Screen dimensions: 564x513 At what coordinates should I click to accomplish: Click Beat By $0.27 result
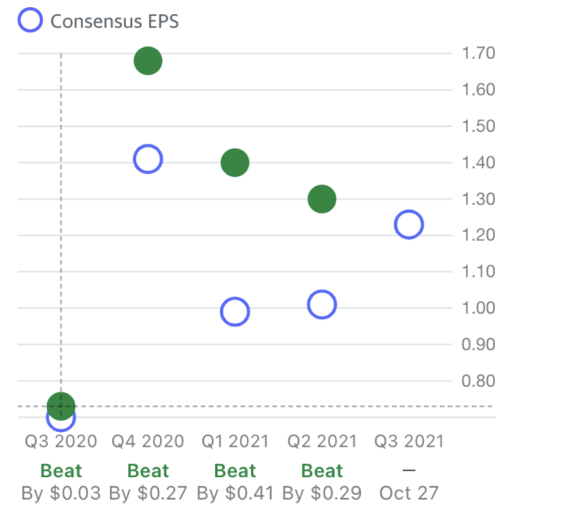[148, 482]
